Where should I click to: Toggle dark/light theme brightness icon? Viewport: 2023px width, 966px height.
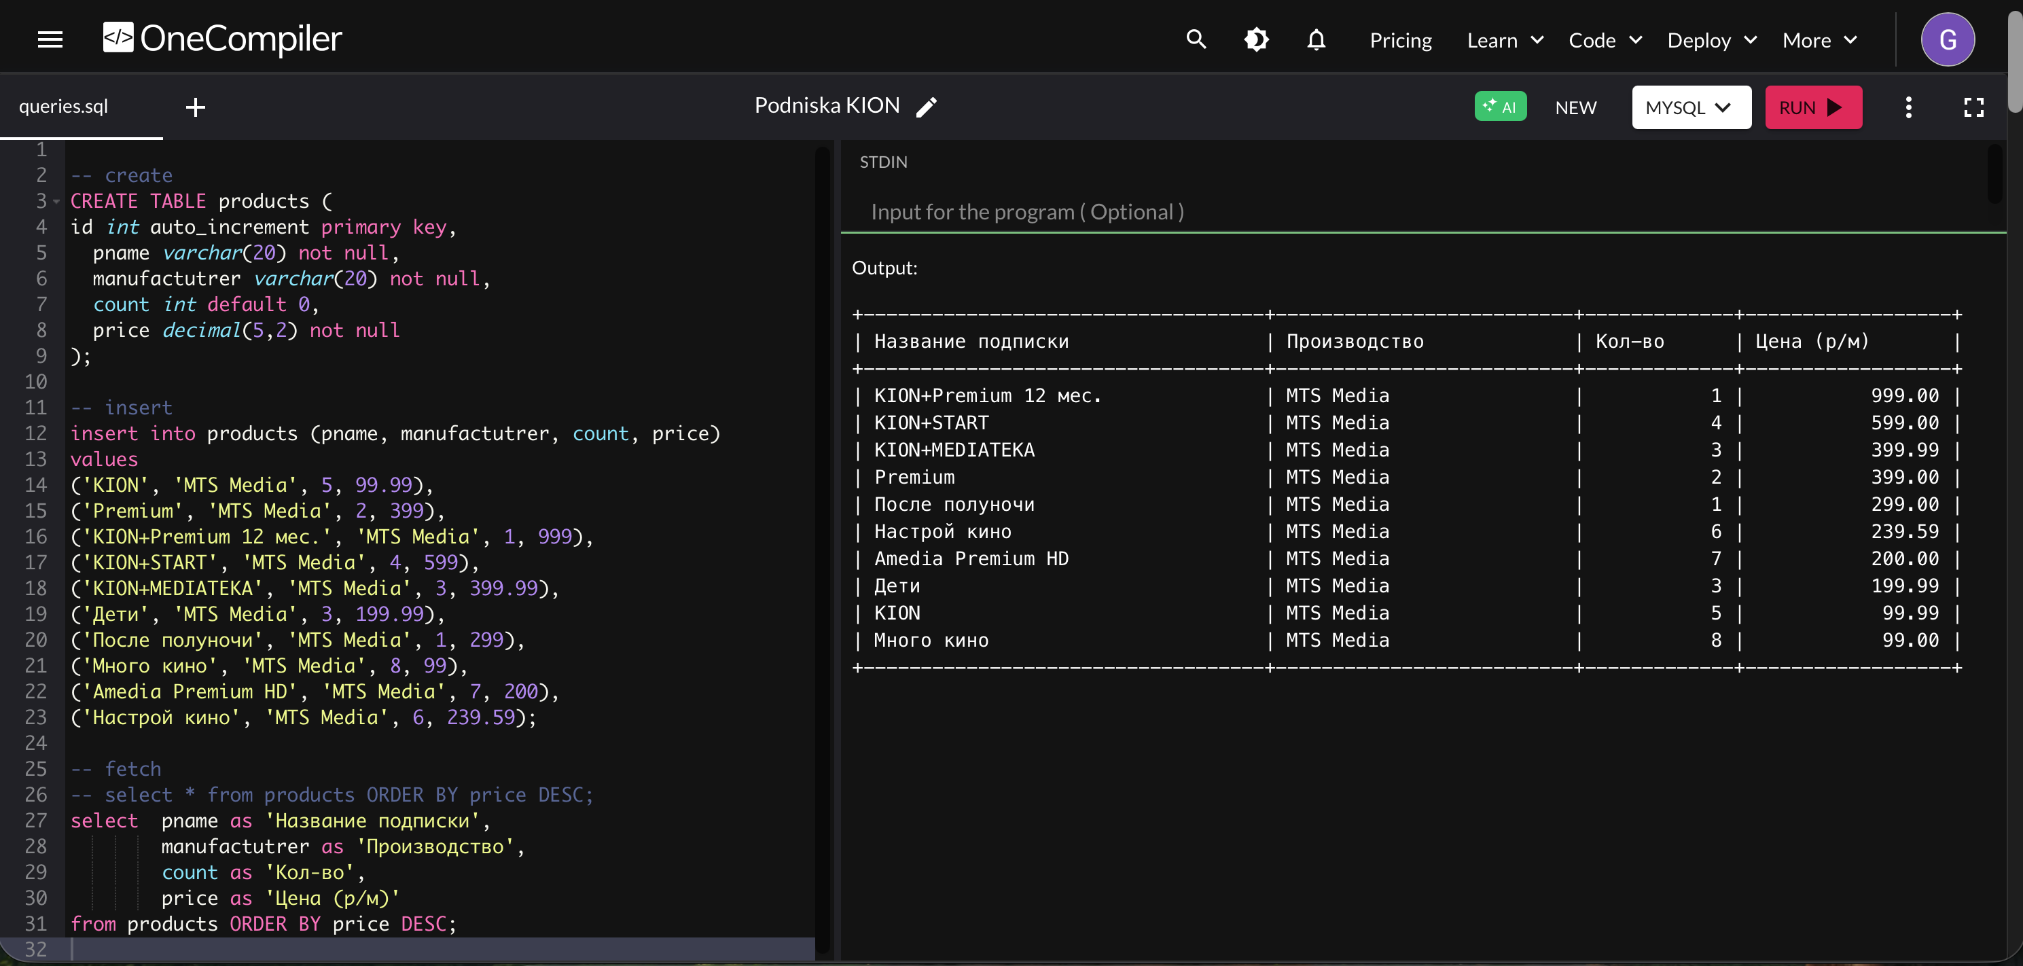(x=1256, y=39)
